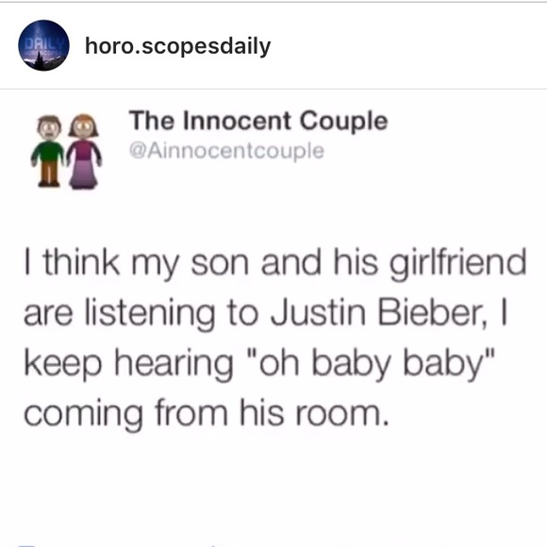Tap The Innocent Couple emoji avatar

point(66,152)
